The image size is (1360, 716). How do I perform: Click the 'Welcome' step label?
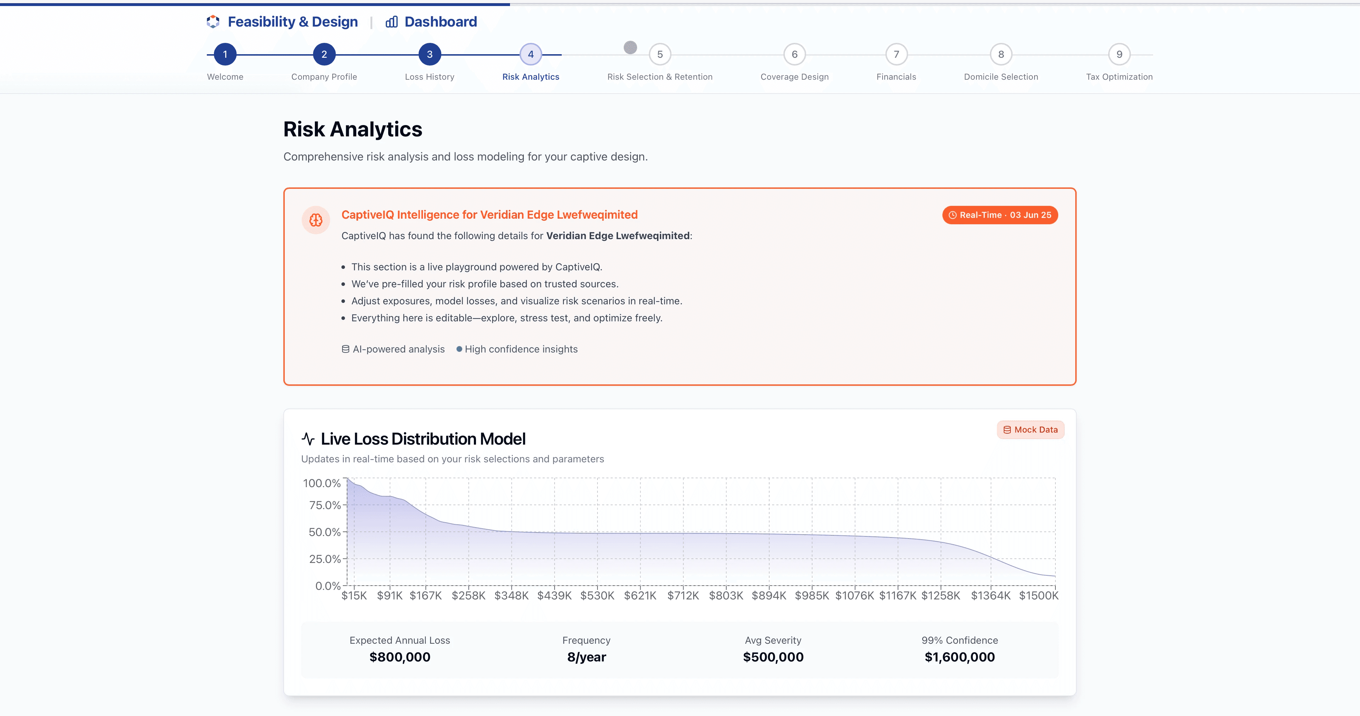(x=225, y=77)
